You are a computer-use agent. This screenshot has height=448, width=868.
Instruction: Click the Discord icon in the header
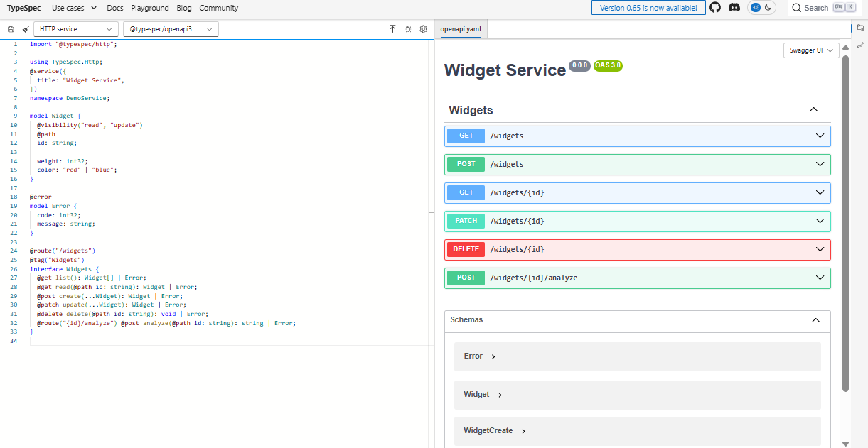click(734, 8)
